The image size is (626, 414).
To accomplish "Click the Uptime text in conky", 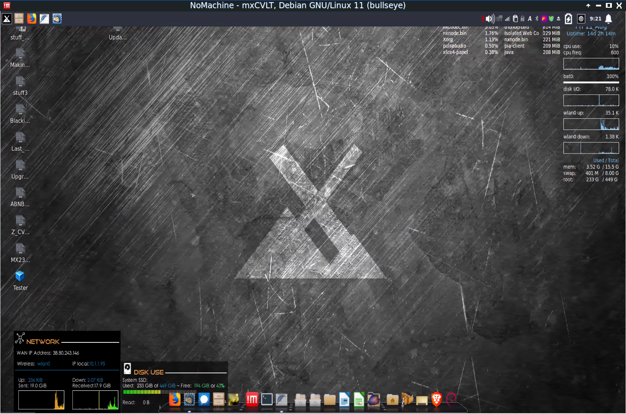I will [591, 33].
